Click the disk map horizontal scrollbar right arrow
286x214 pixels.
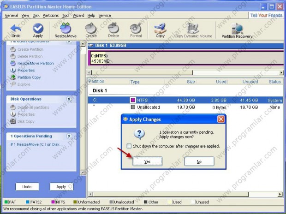(281, 72)
